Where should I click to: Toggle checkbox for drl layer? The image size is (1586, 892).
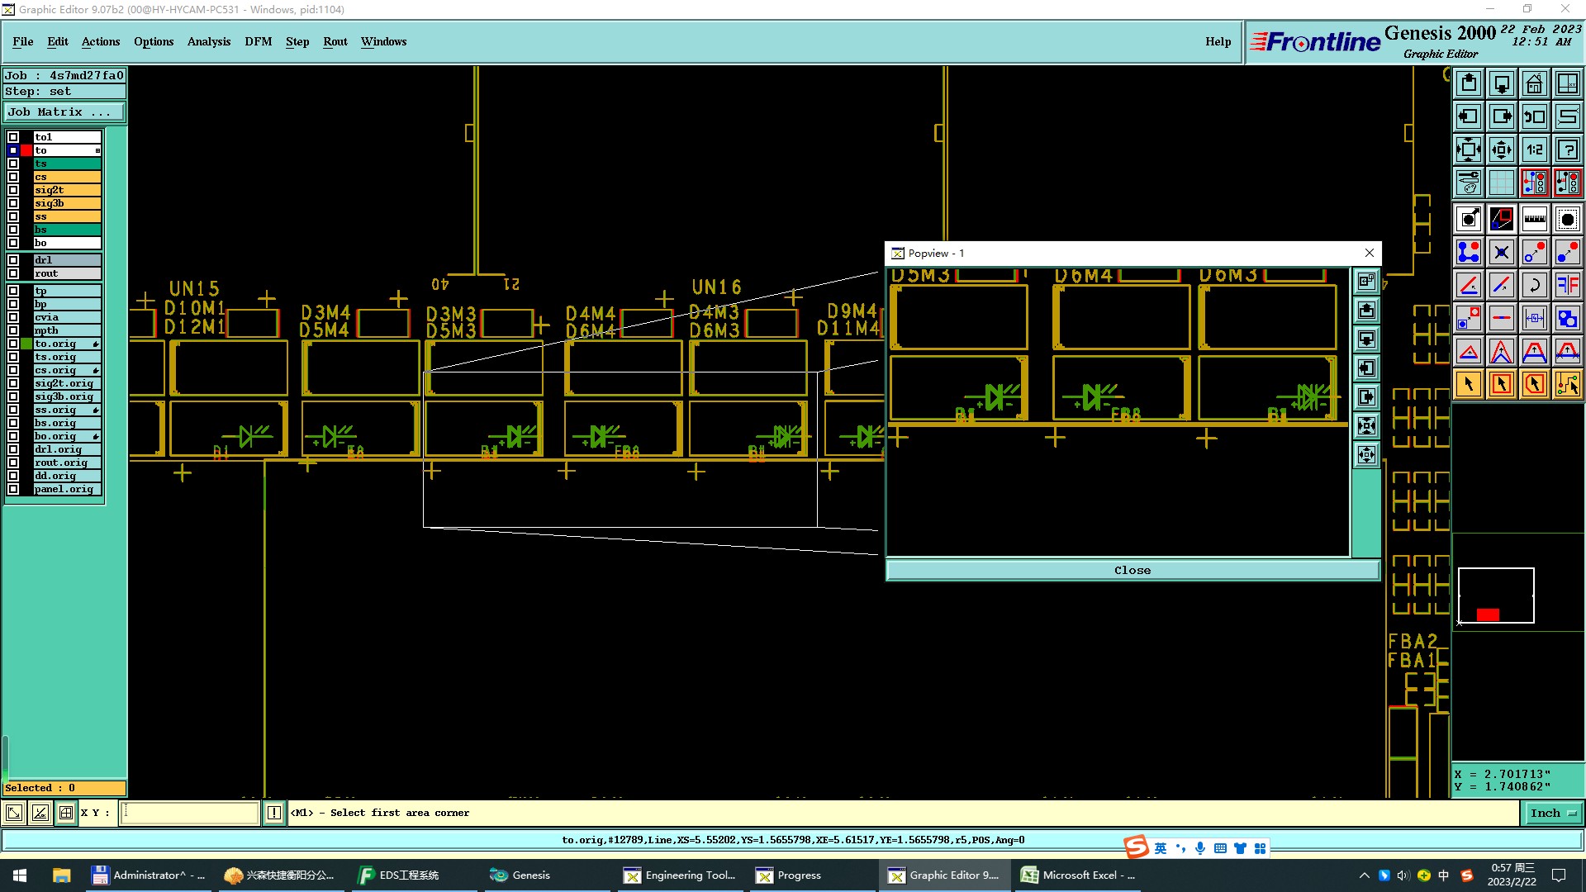click(x=13, y=260)
